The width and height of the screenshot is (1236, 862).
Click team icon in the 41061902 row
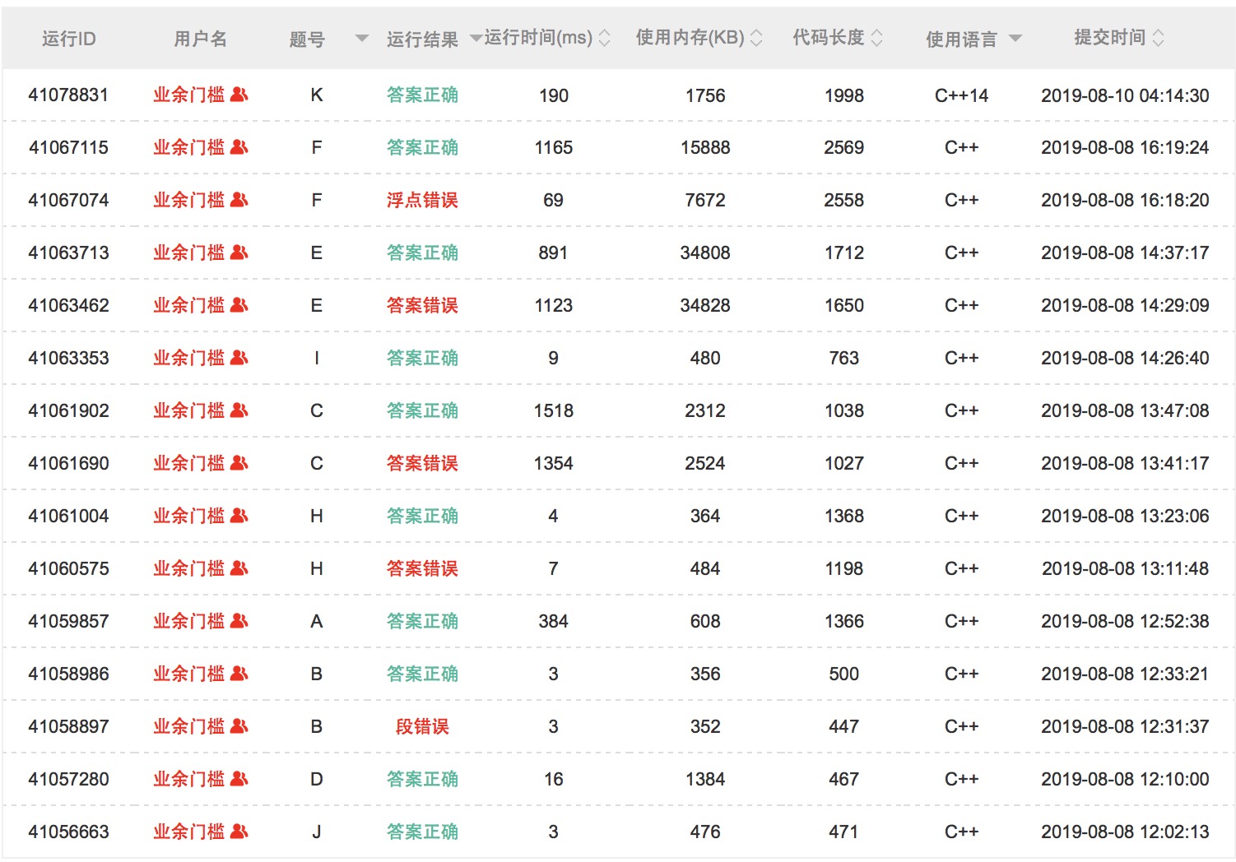coord(239,410)
